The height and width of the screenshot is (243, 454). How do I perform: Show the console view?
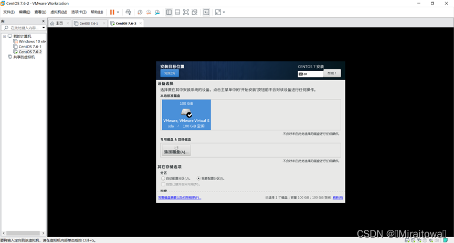206,12
